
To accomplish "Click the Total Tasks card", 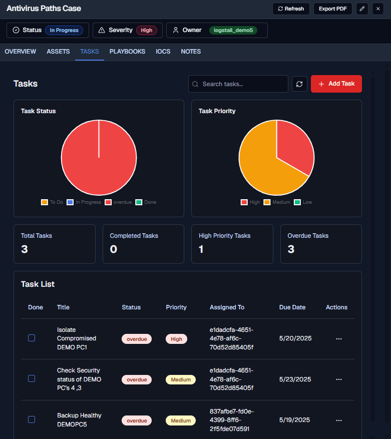I will (x=55, y=244).
